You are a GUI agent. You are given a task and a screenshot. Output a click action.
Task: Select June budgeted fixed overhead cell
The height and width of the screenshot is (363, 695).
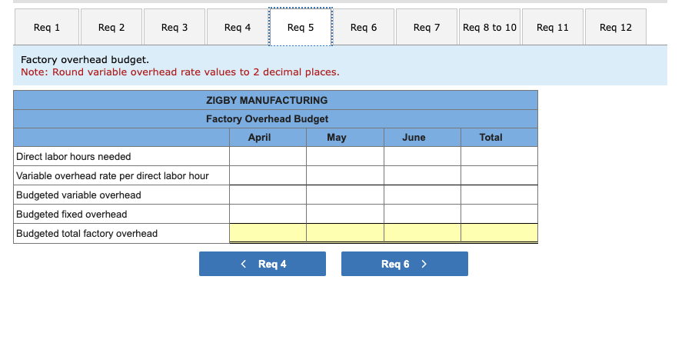pyautogui.click(x=422, y=214)
